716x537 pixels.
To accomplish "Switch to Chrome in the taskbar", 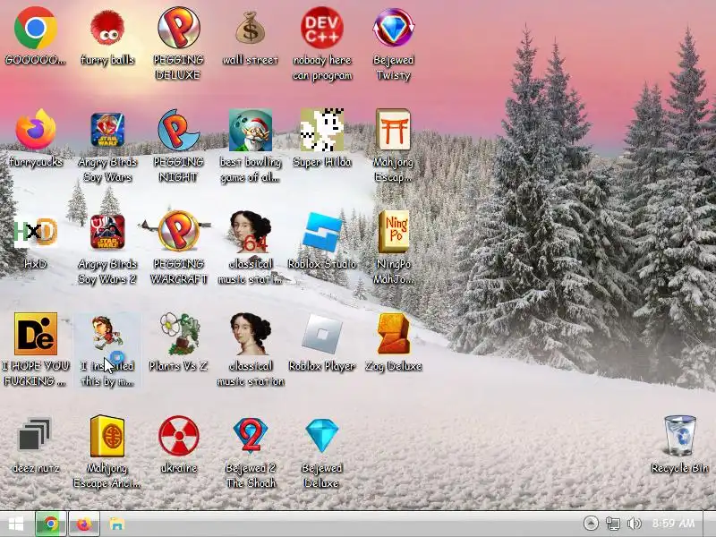I will [51, 524].
